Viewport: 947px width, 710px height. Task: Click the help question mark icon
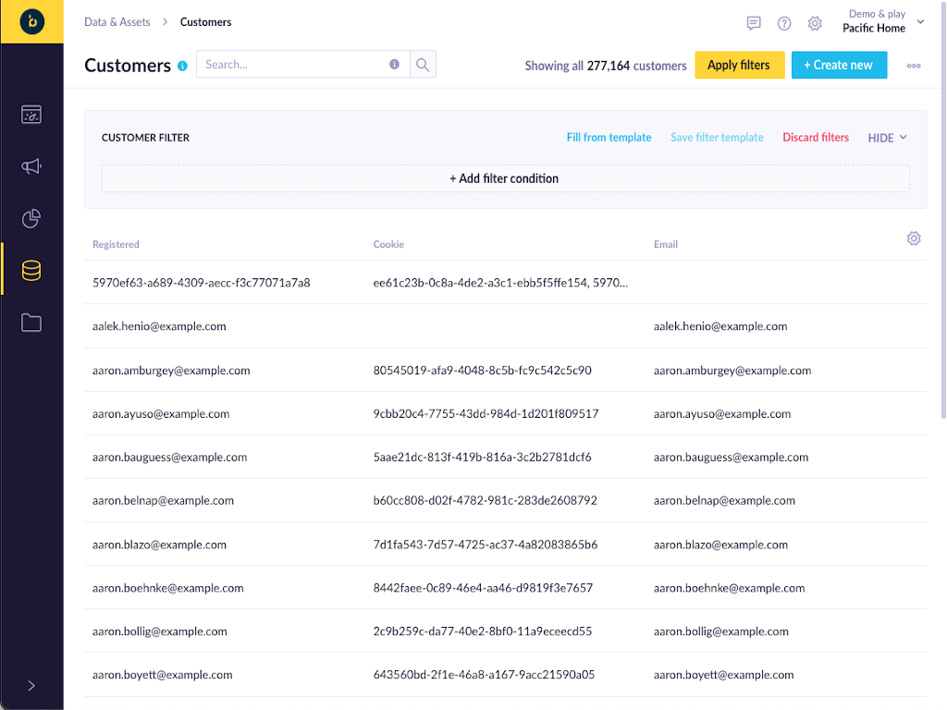[x=784, y=23]
